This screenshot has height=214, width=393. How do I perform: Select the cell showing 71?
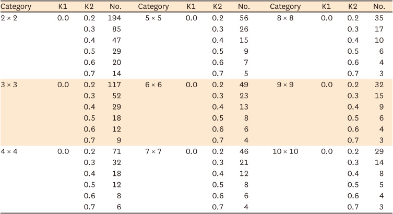(x=117, y=151)
